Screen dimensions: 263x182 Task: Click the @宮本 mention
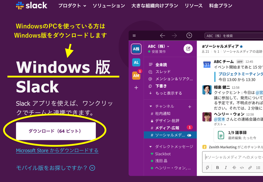[x=219, y=119]
